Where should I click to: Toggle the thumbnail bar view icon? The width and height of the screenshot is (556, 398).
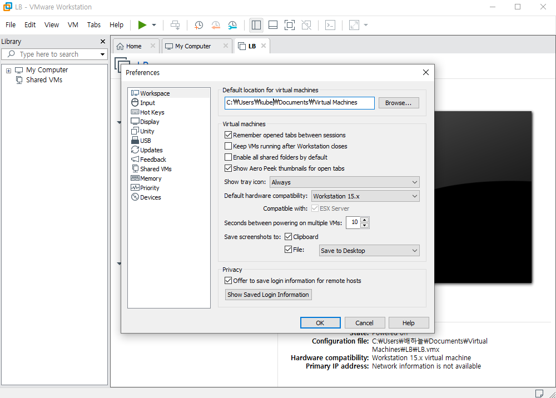pos(272,25)
